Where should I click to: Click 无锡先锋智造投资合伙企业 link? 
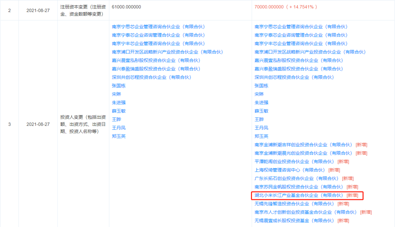tap(294, 204)
